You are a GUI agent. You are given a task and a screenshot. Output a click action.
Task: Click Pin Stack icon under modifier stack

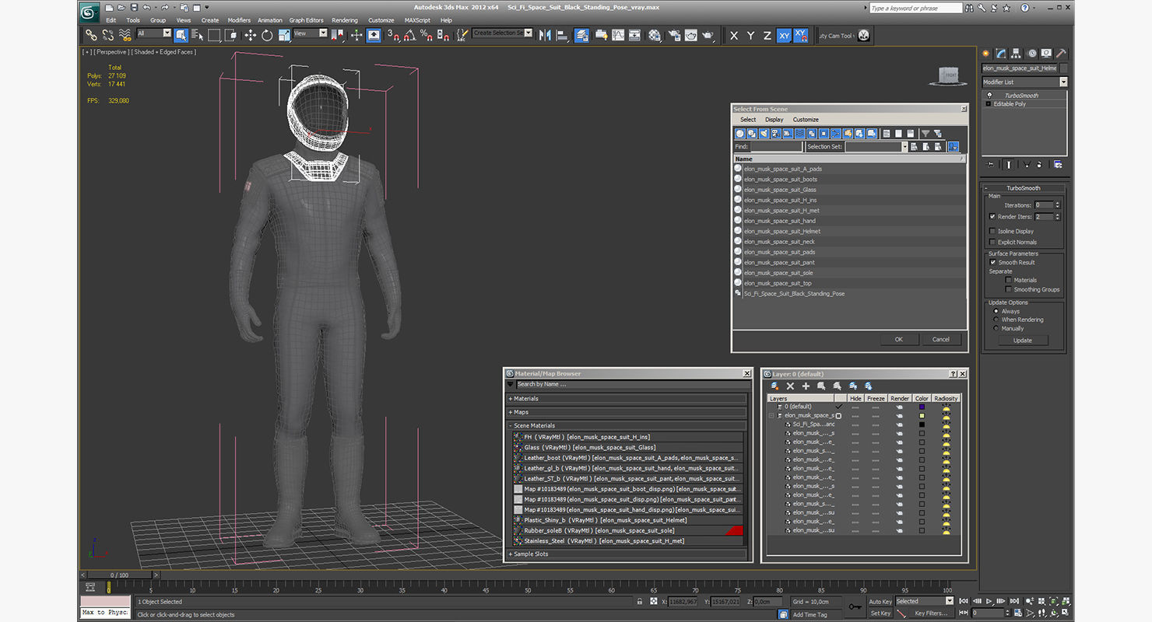tap(990, 164)
